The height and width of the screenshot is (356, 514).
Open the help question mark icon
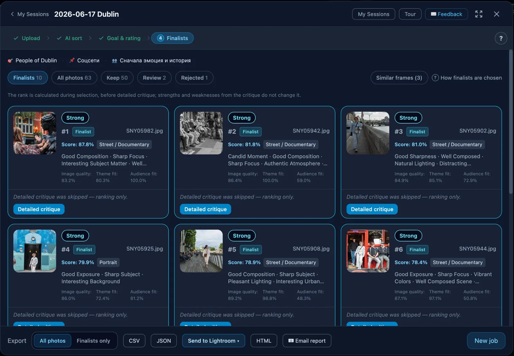[501, 38]
